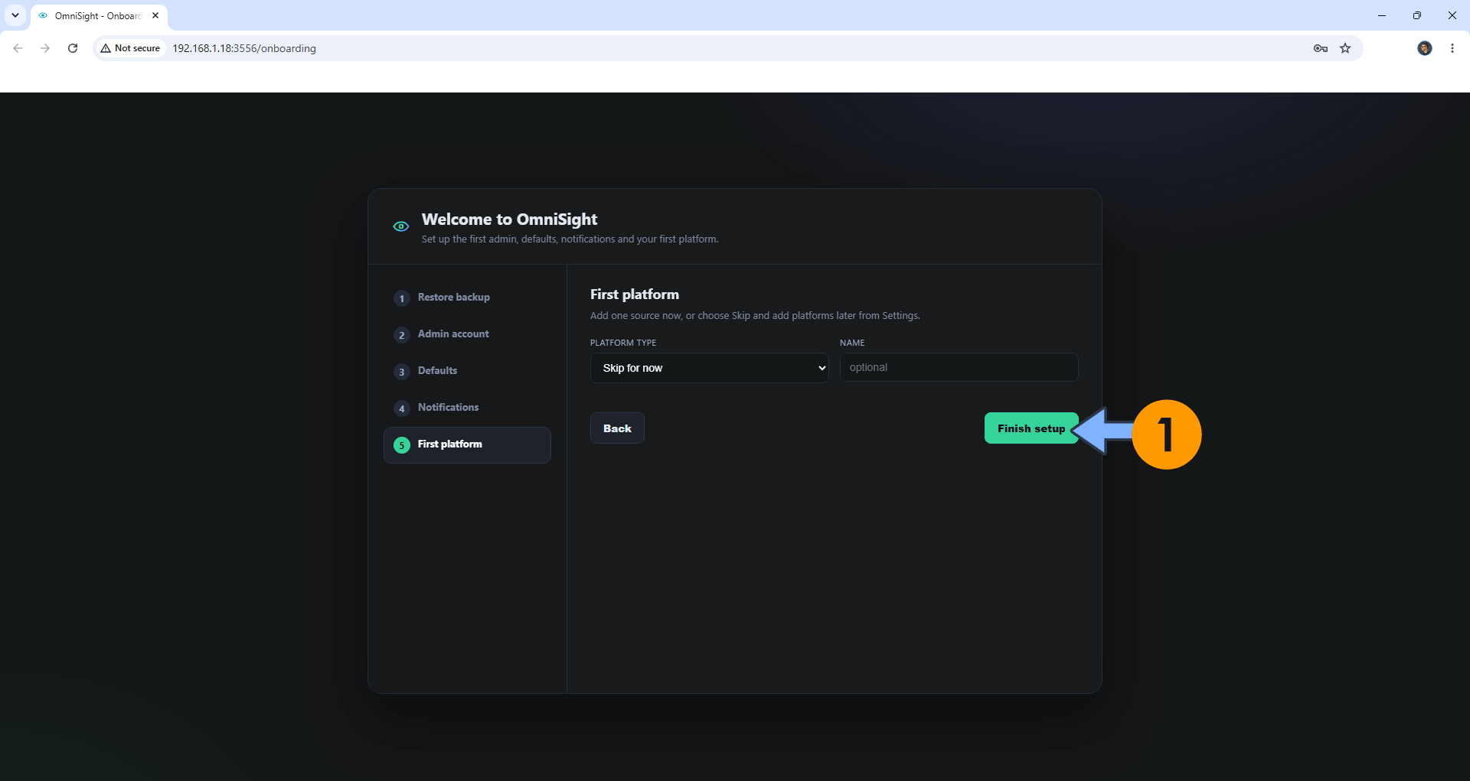Select the First platform step

coord(467,444)
